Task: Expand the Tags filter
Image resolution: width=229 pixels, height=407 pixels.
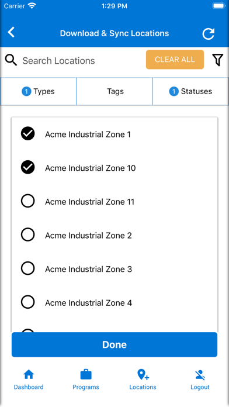Action: (x=114, y=91)
